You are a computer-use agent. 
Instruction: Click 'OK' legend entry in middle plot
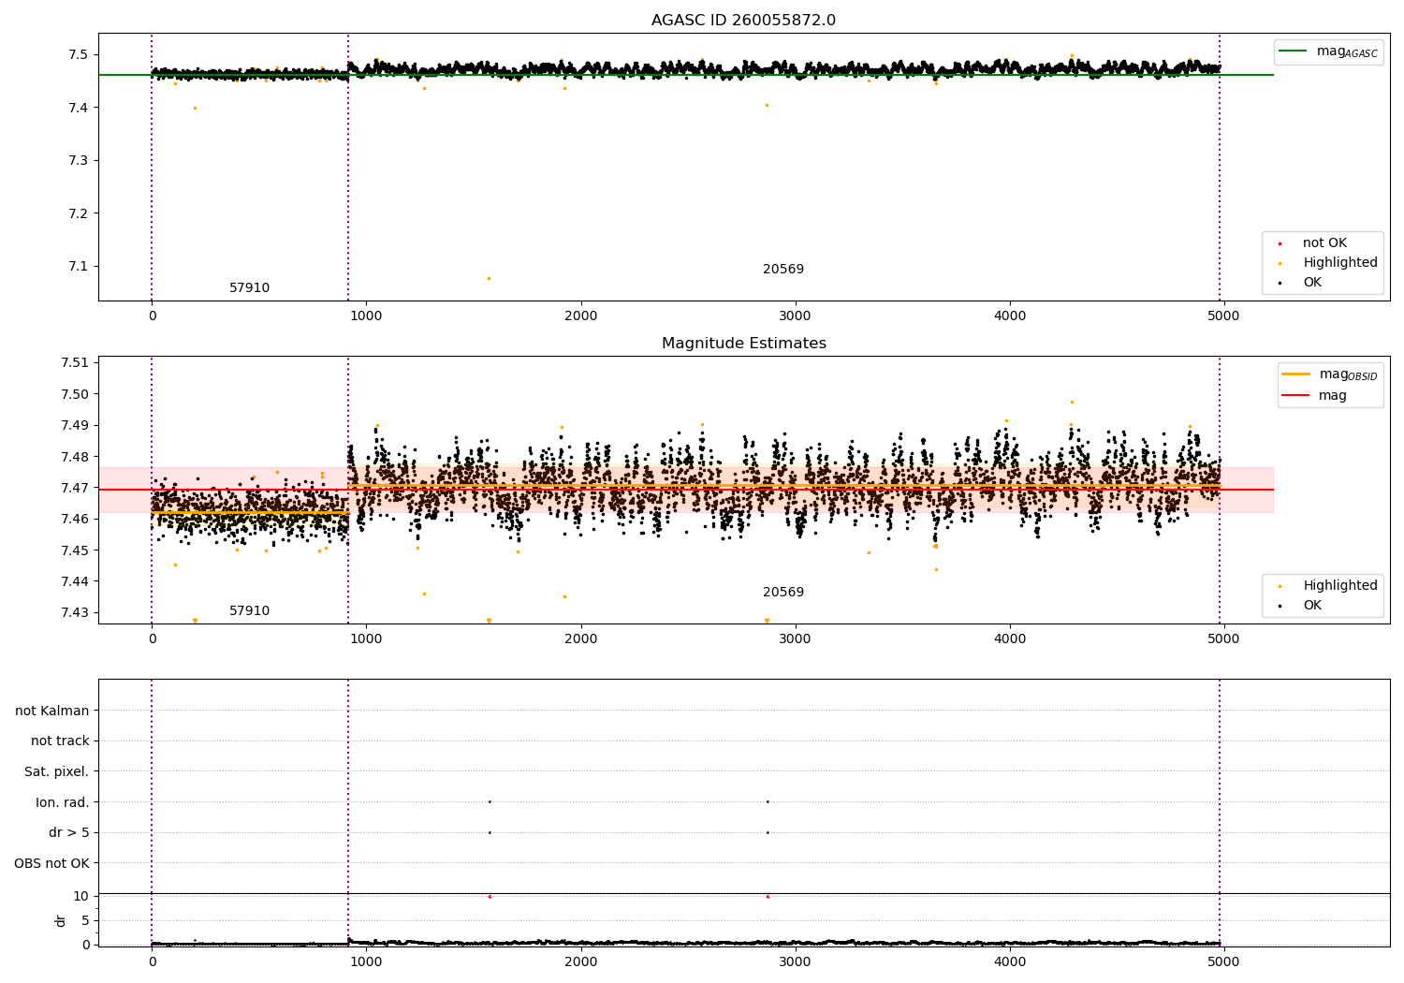pos(1301,606)
